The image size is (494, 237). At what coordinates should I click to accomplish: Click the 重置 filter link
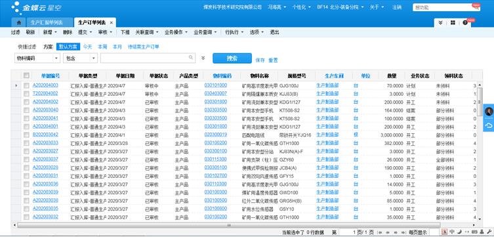point(273,60)
